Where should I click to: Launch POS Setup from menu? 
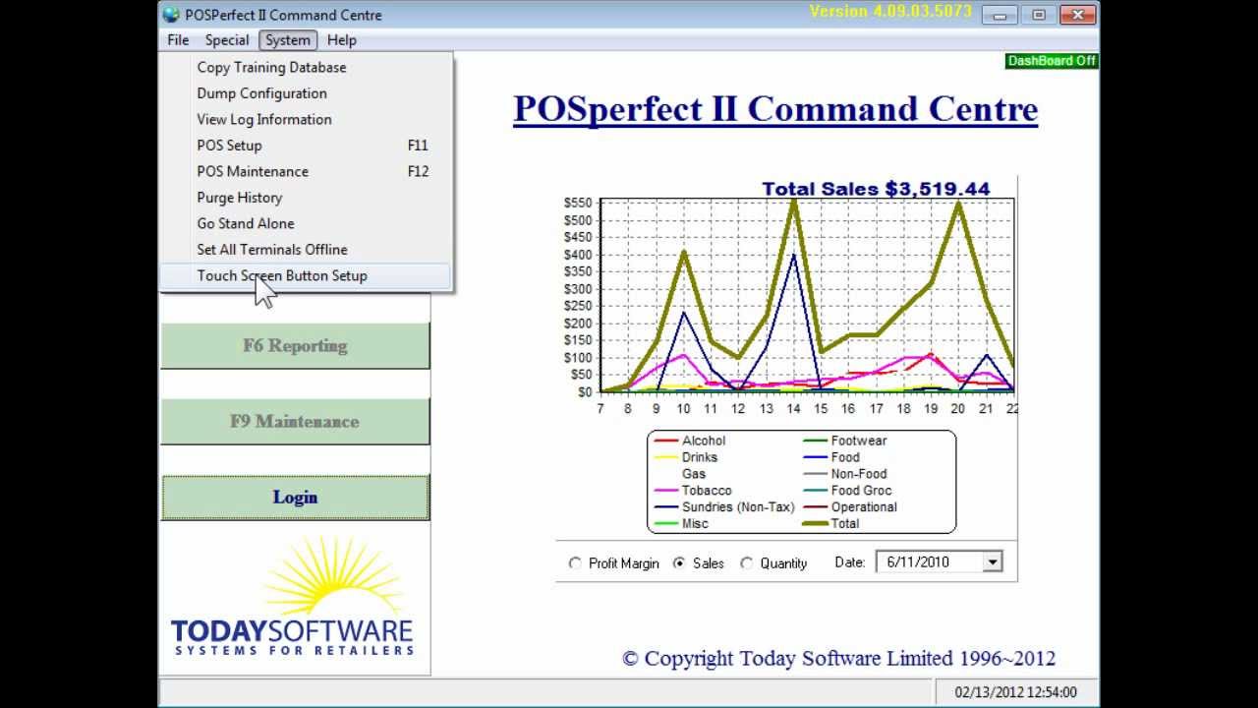[x=306, y=146]
